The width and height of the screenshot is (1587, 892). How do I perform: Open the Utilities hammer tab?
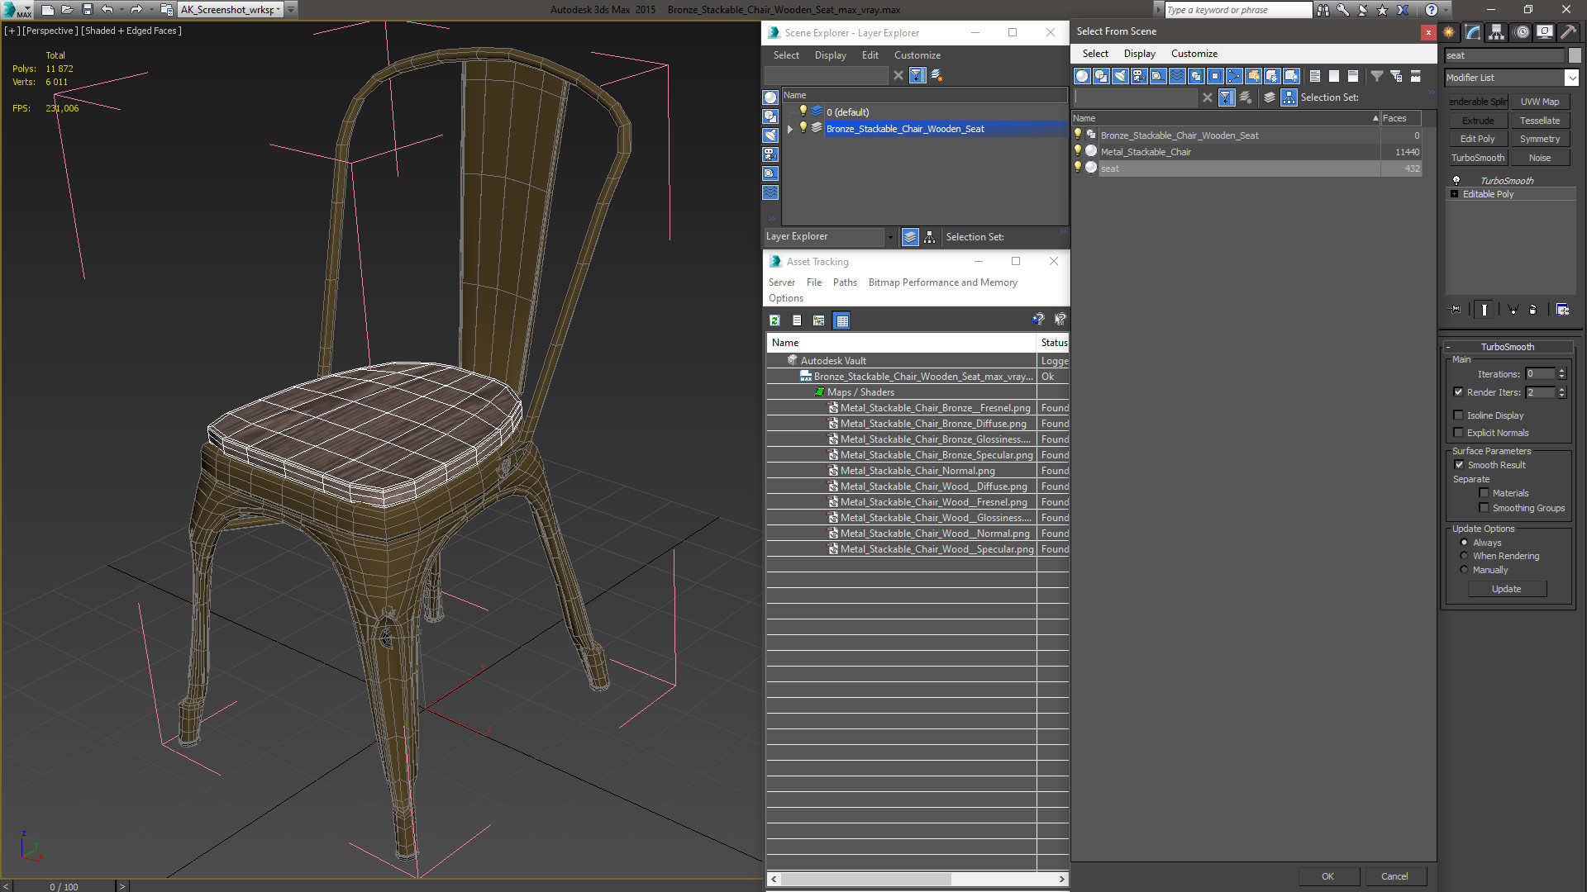pos(1568,32)
